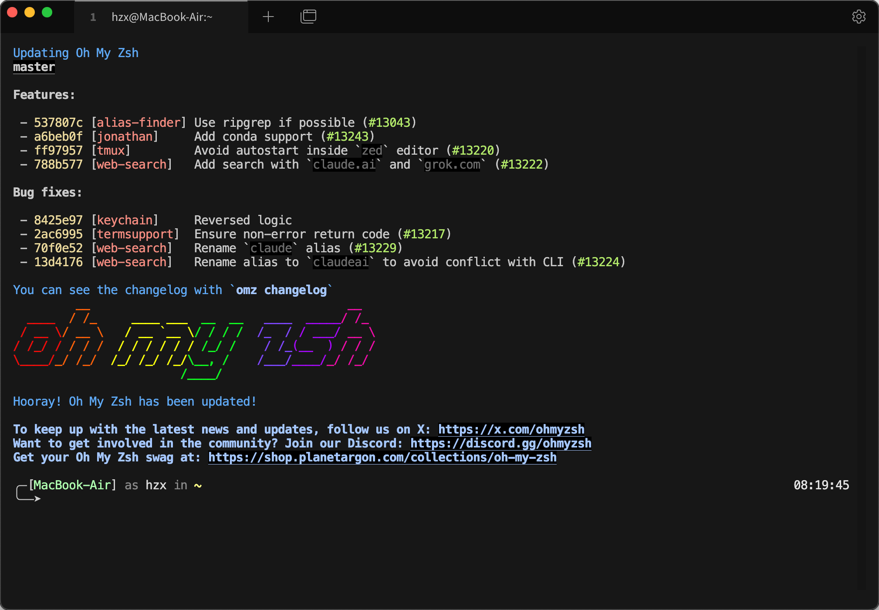Click issue reference #13217
Screen dimensions: 879x610
coord(424,234)
